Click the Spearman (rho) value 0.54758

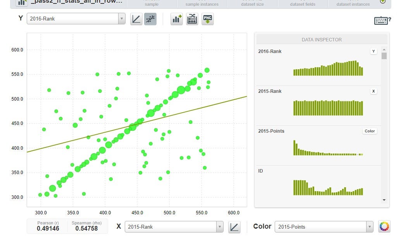click(x=86, y=229)
